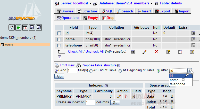200x109 pixels.
Task: Select the telephone field checkbox
Action: (59, 46)
